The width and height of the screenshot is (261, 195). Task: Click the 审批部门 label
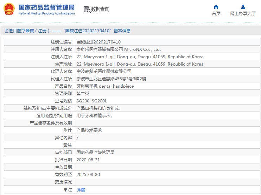(63, 152)
